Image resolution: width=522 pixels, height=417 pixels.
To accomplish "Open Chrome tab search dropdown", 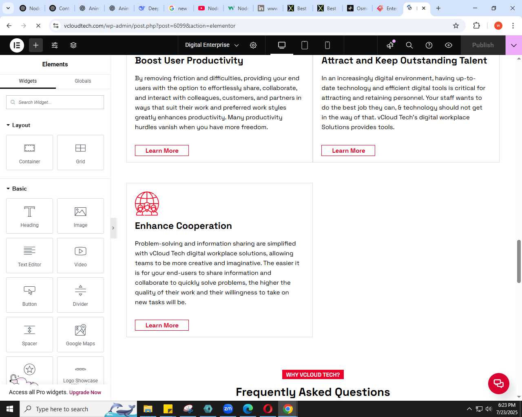I will tap(8, 8).
